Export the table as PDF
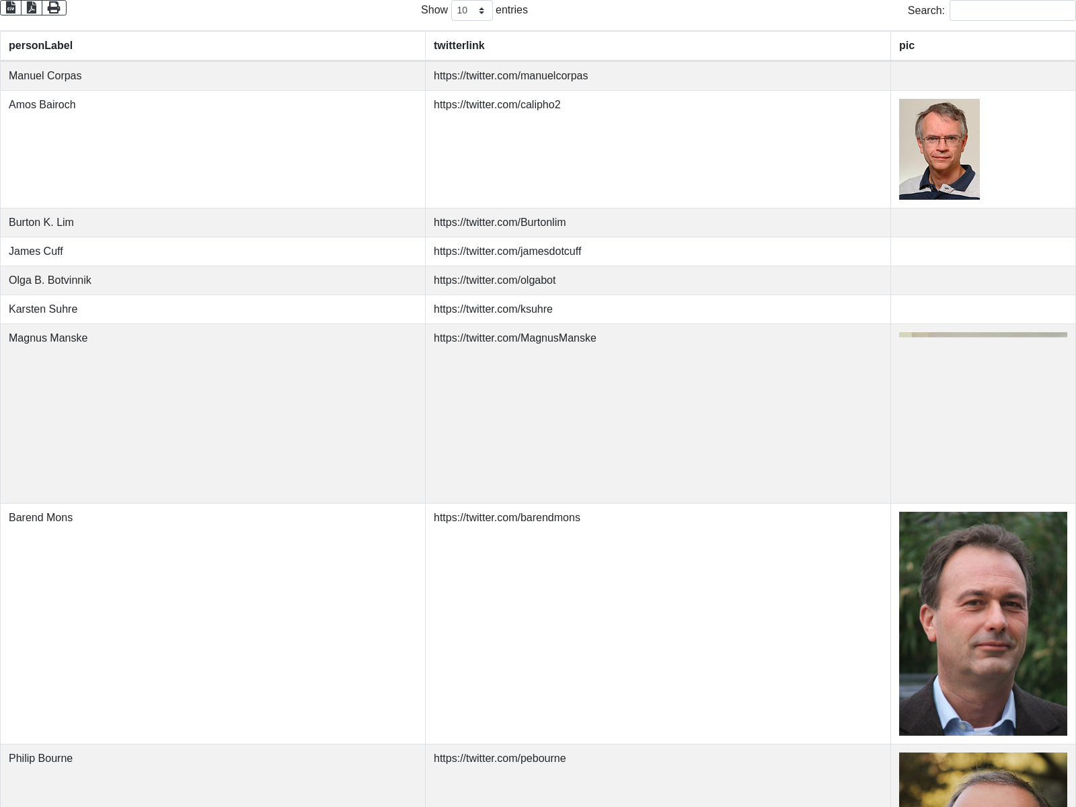Viewport: 1076px width, 807px height. (32, 7)
